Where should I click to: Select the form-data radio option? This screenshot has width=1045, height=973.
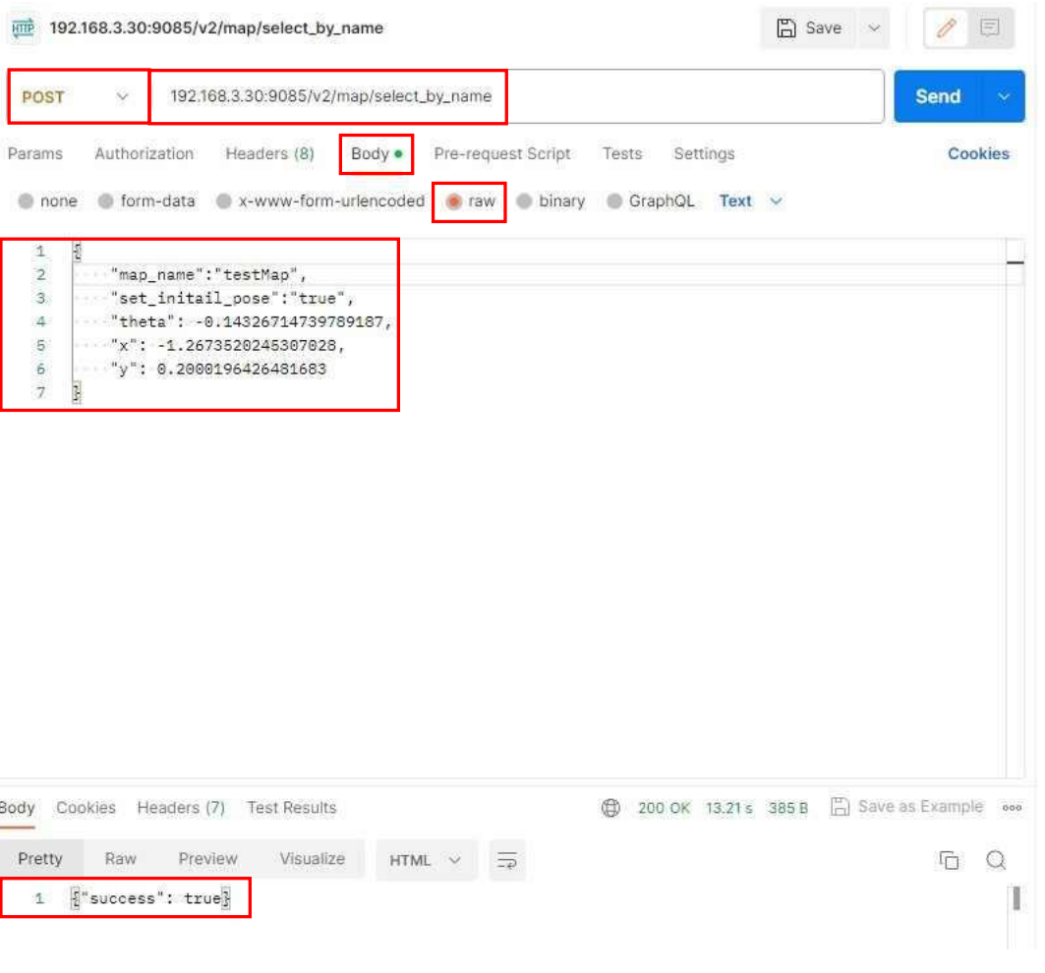pos(106,201)
